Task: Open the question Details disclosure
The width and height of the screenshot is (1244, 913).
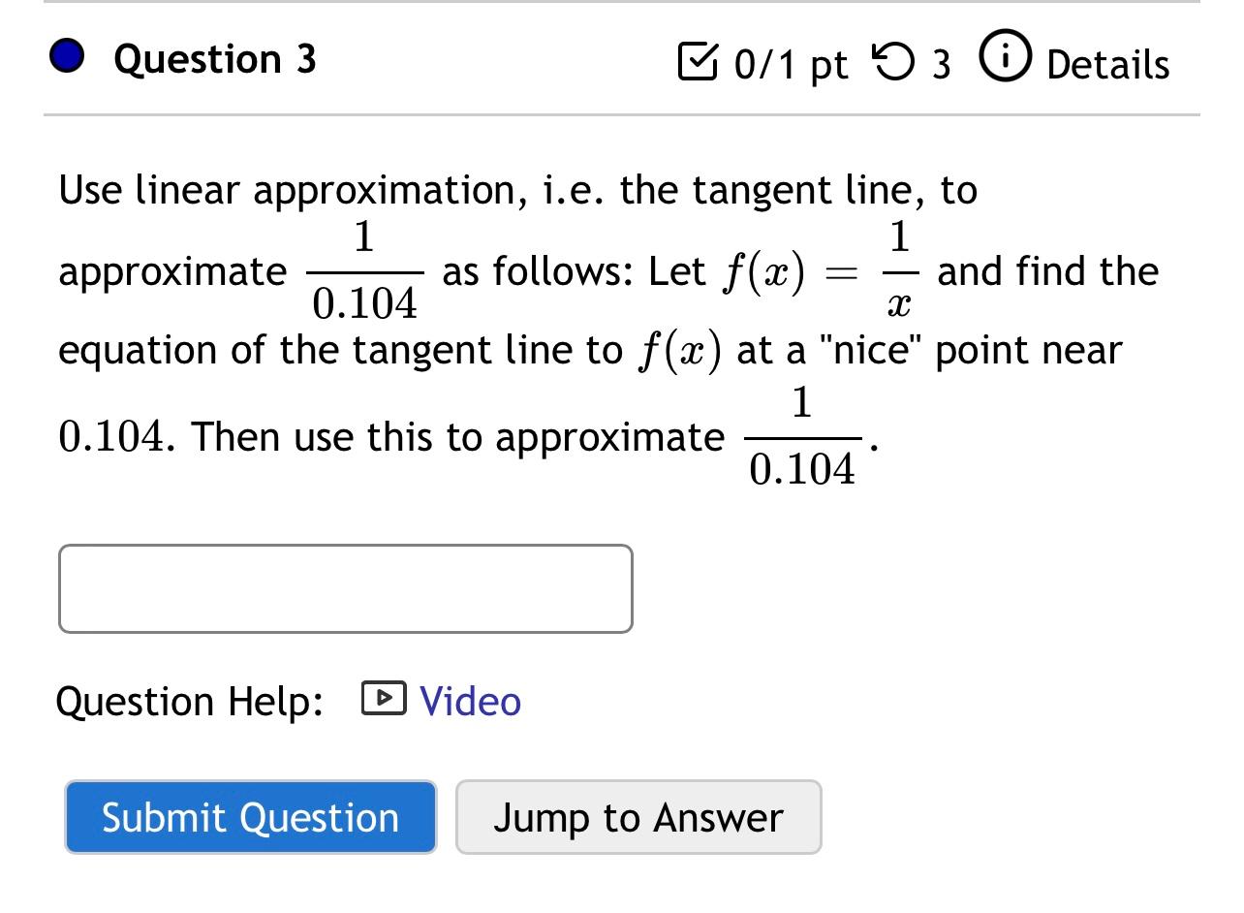Action: 1107,64
